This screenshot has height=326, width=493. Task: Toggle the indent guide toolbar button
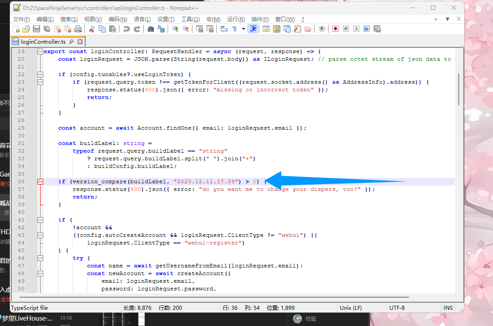(253, 29)
